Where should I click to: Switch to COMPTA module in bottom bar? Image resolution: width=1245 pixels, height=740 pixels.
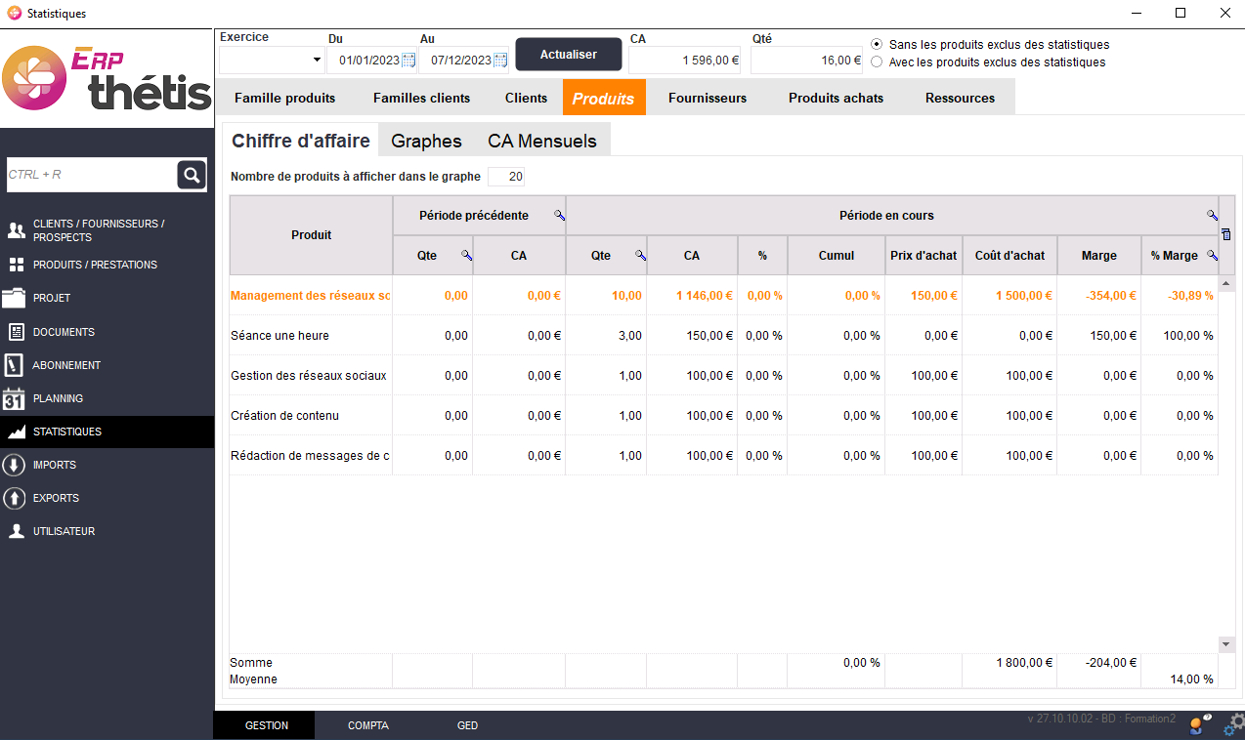click(x=368, y=725)
